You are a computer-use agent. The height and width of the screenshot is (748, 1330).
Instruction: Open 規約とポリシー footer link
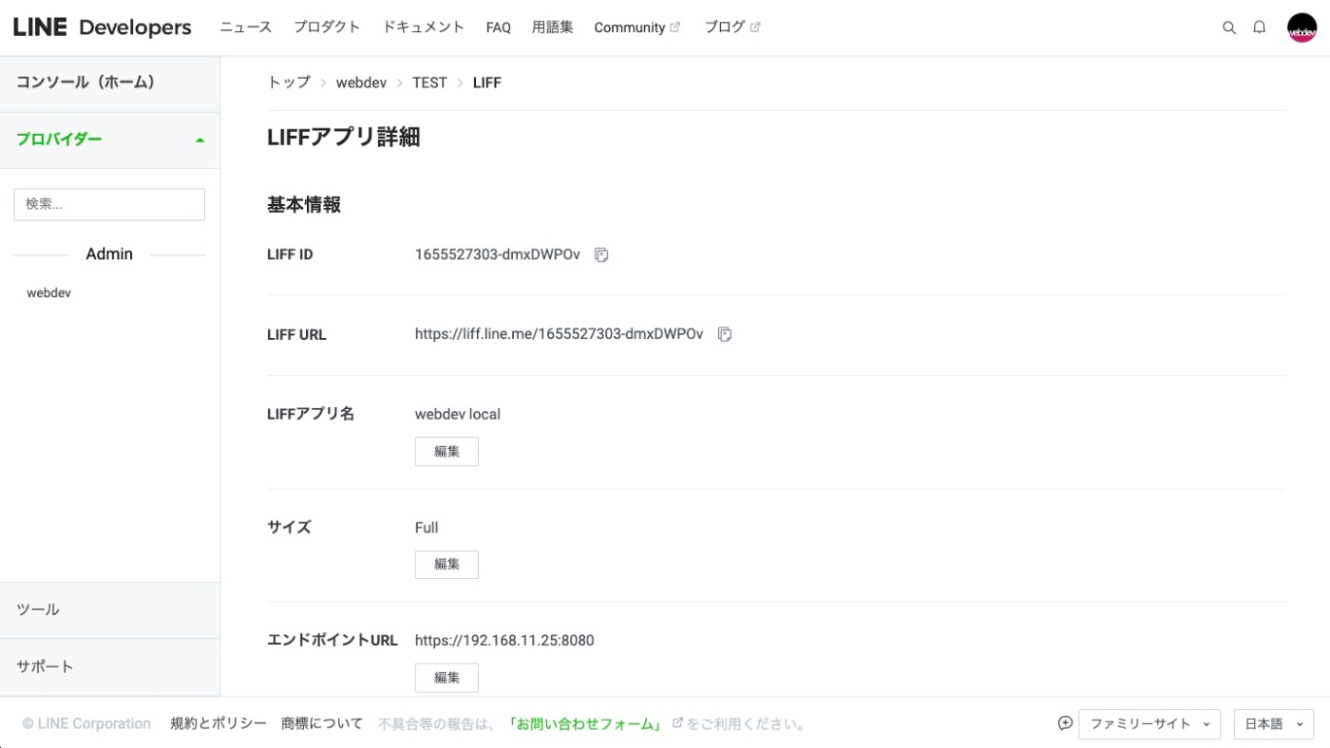(x=218, y=723)
